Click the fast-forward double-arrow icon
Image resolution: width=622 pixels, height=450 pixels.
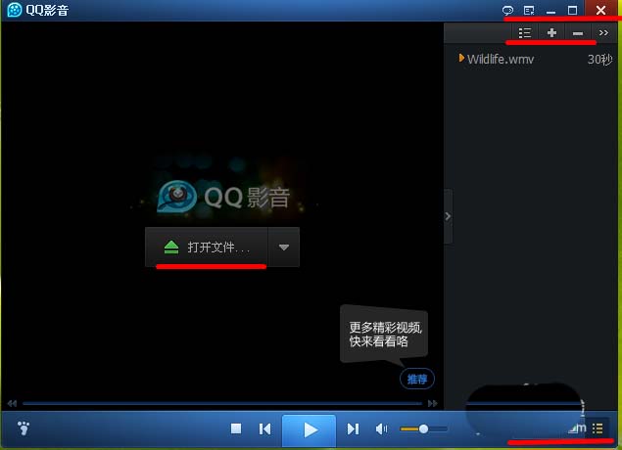(433, 404)
